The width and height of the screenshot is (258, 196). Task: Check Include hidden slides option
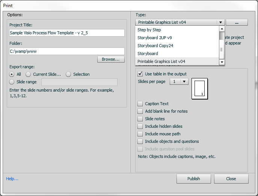pyautogui.click(x=140, y=126)
